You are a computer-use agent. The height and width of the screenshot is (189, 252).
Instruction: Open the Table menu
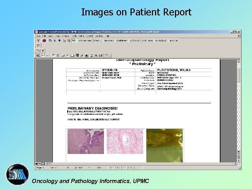(82, 36)
